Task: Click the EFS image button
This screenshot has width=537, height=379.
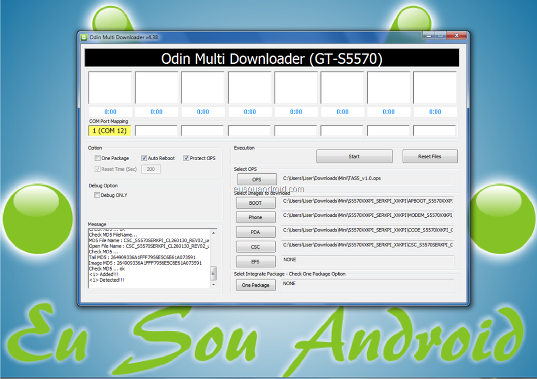Action: [x=255, y=261]
